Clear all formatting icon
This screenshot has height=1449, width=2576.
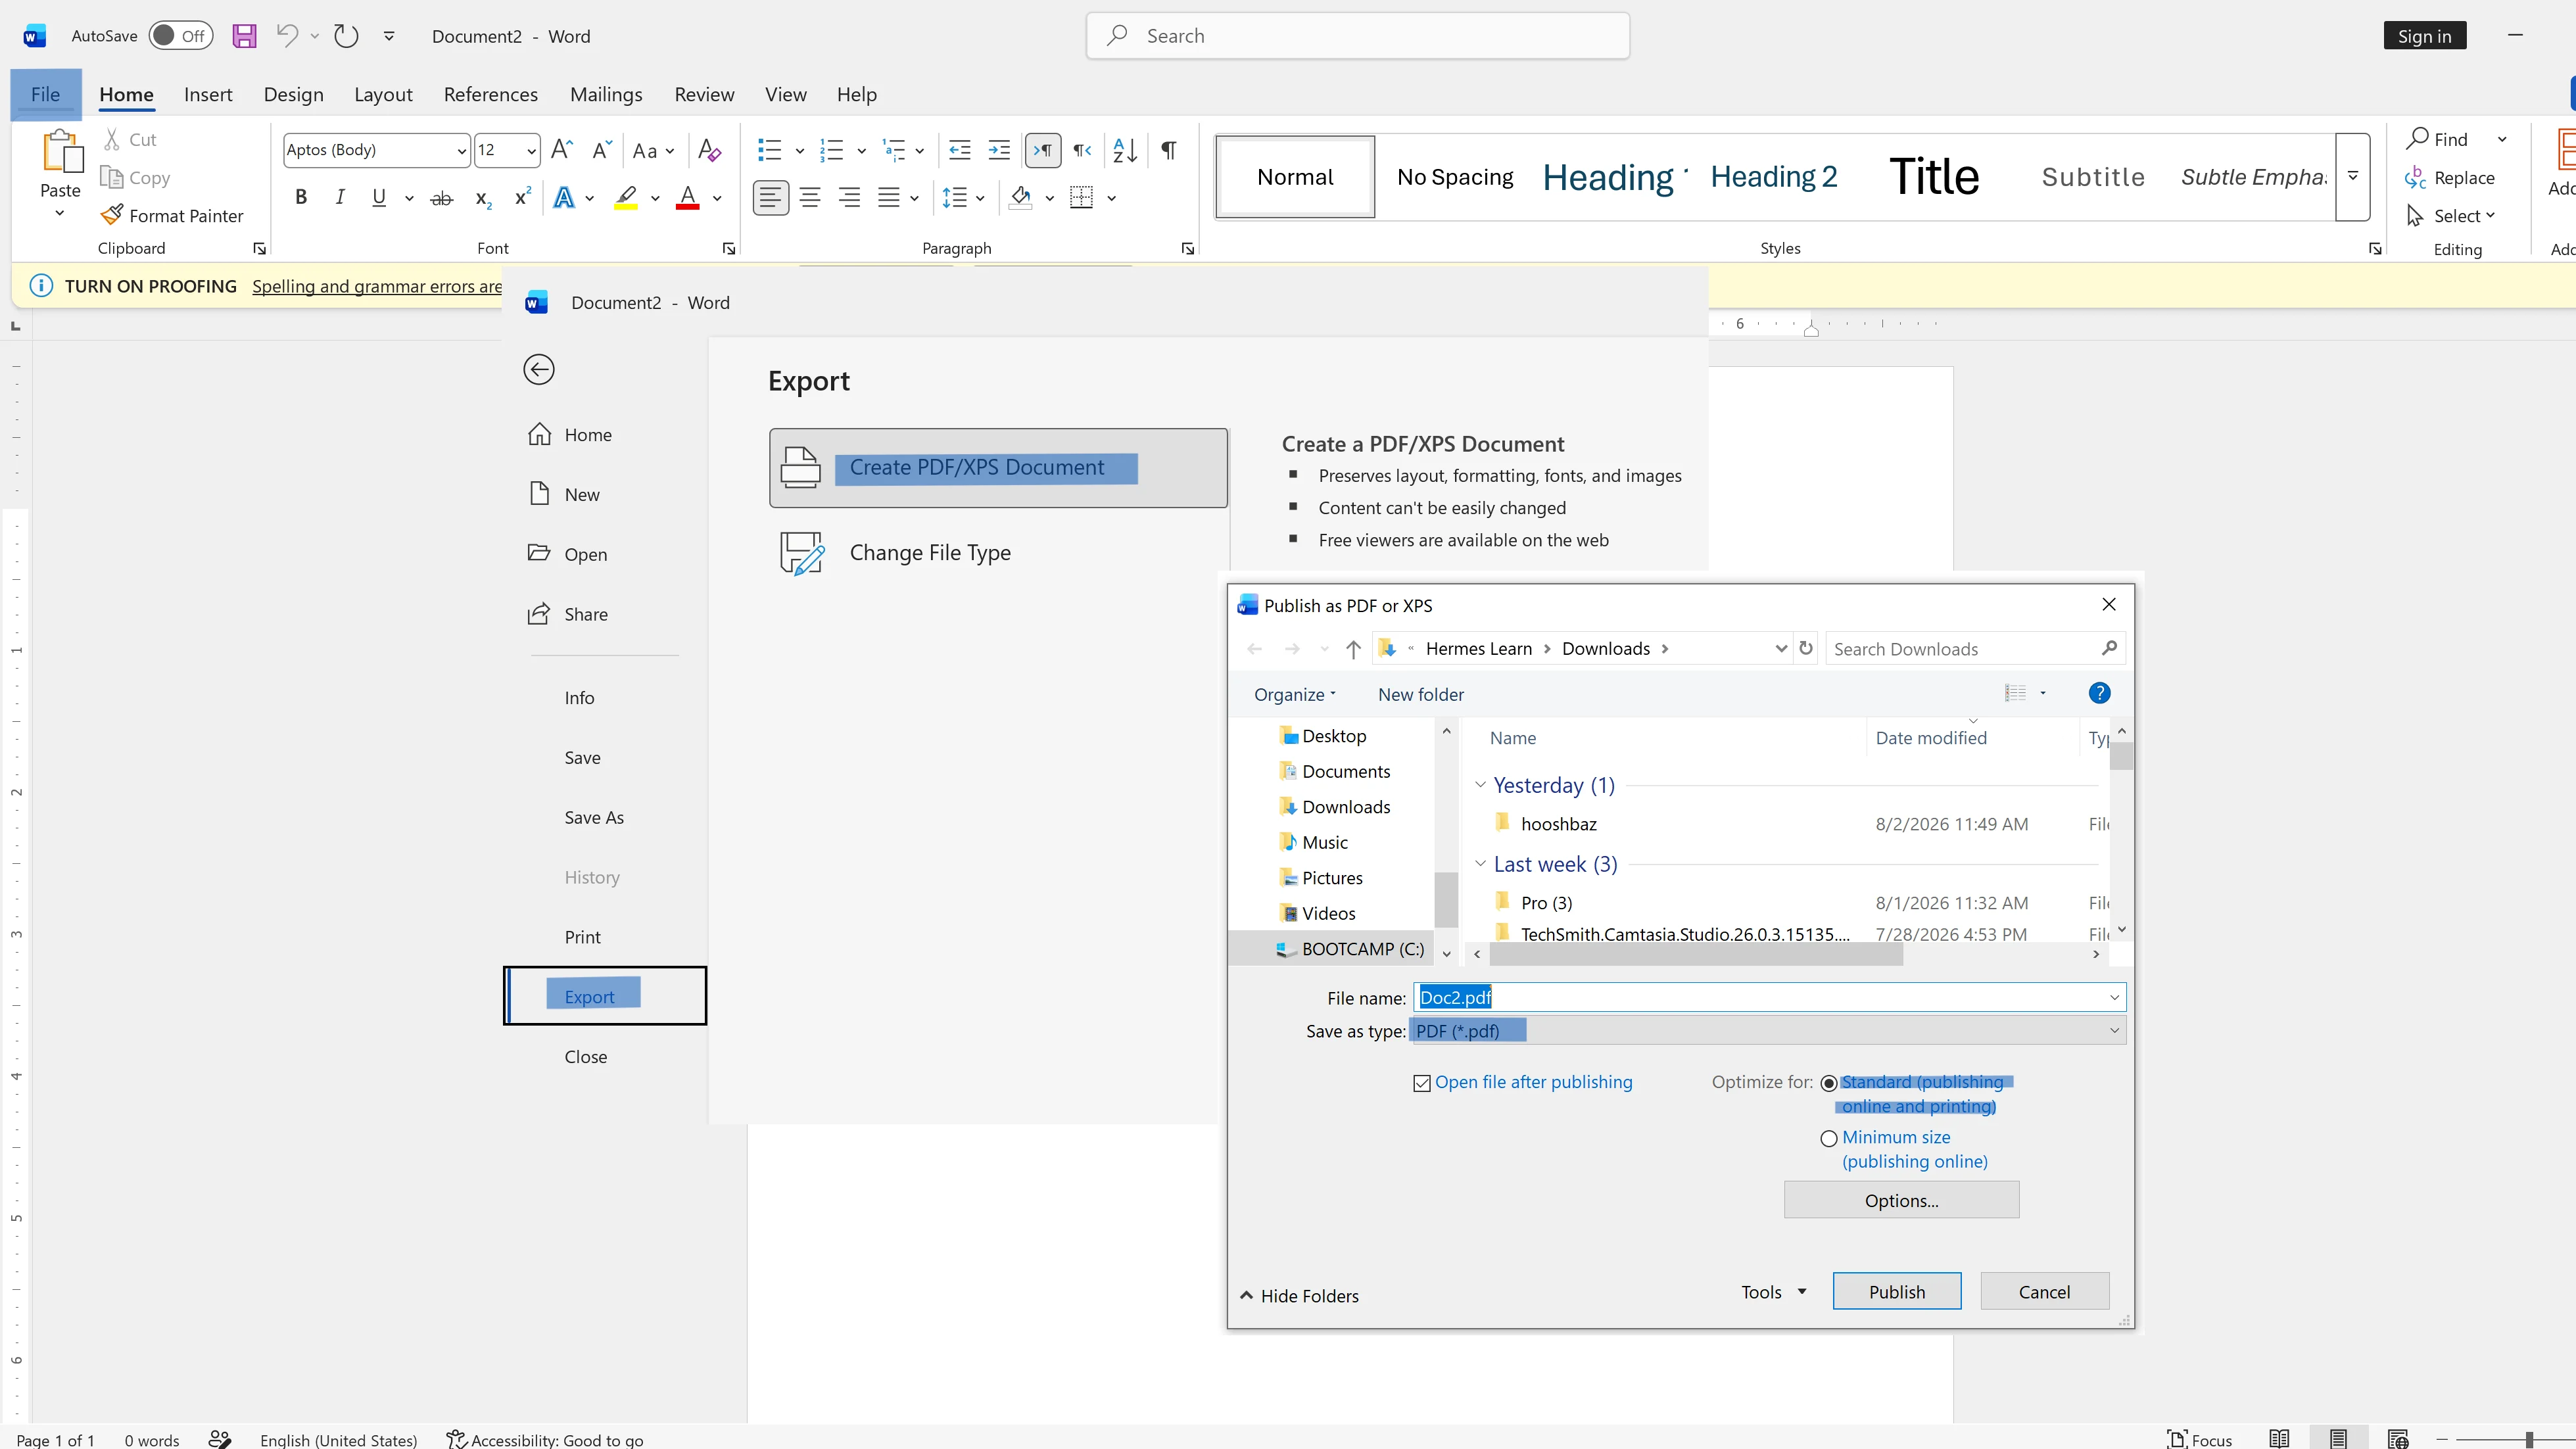point(710,150)
